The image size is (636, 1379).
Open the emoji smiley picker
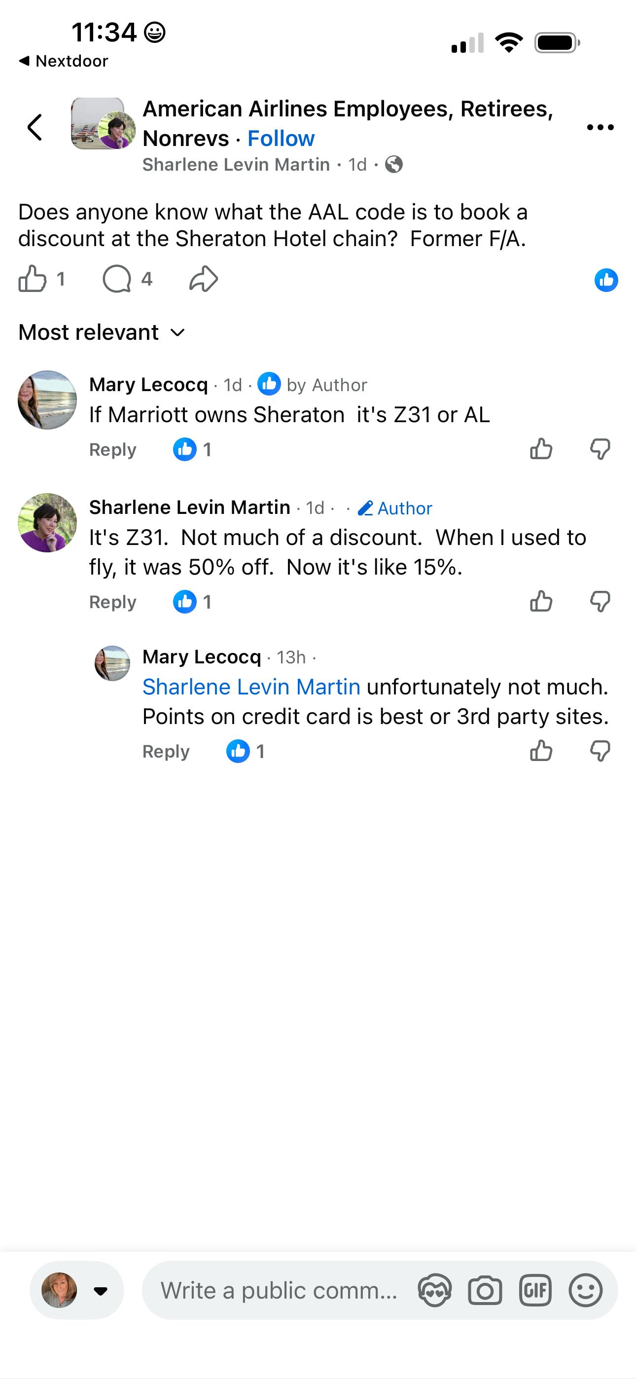(x=585, y=1291)
